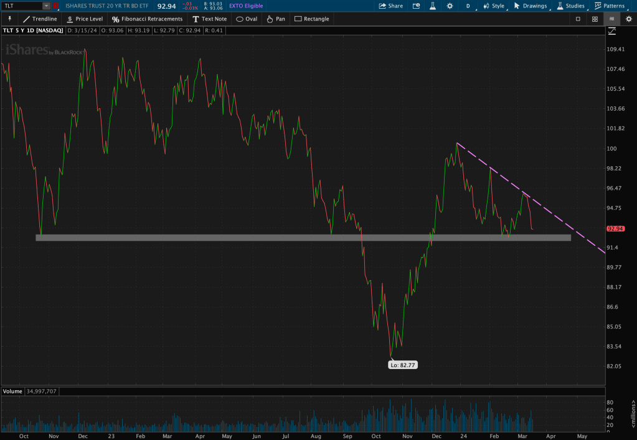Image resolution: width=637 pixels, height=440 pixels.
Task: Open the Patterns menu
Action: coord(609,6)
